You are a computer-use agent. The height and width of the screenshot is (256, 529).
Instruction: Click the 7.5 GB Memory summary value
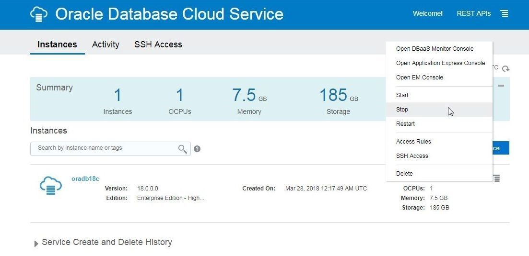point(249,95)
